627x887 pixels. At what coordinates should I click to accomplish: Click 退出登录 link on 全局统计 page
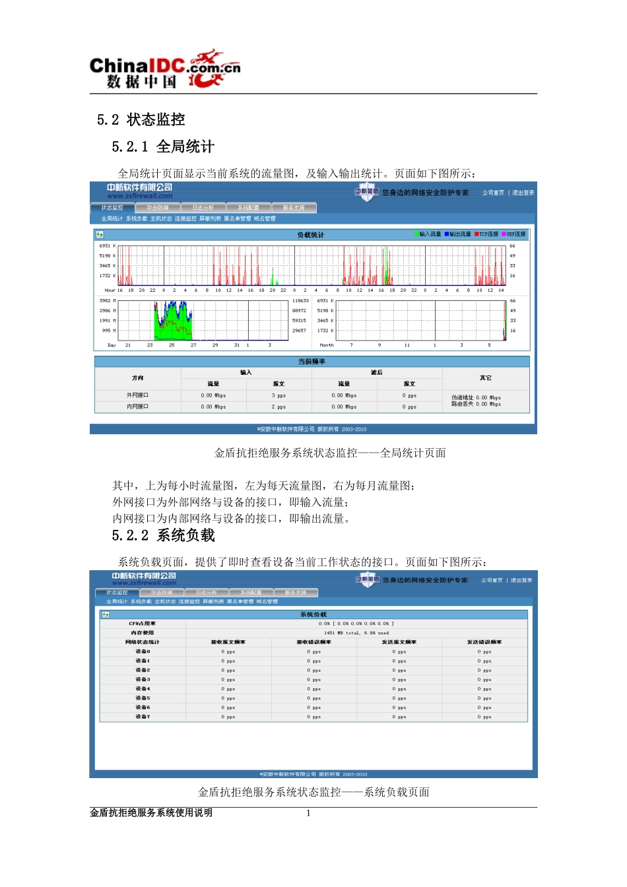[x=523, y=193]
